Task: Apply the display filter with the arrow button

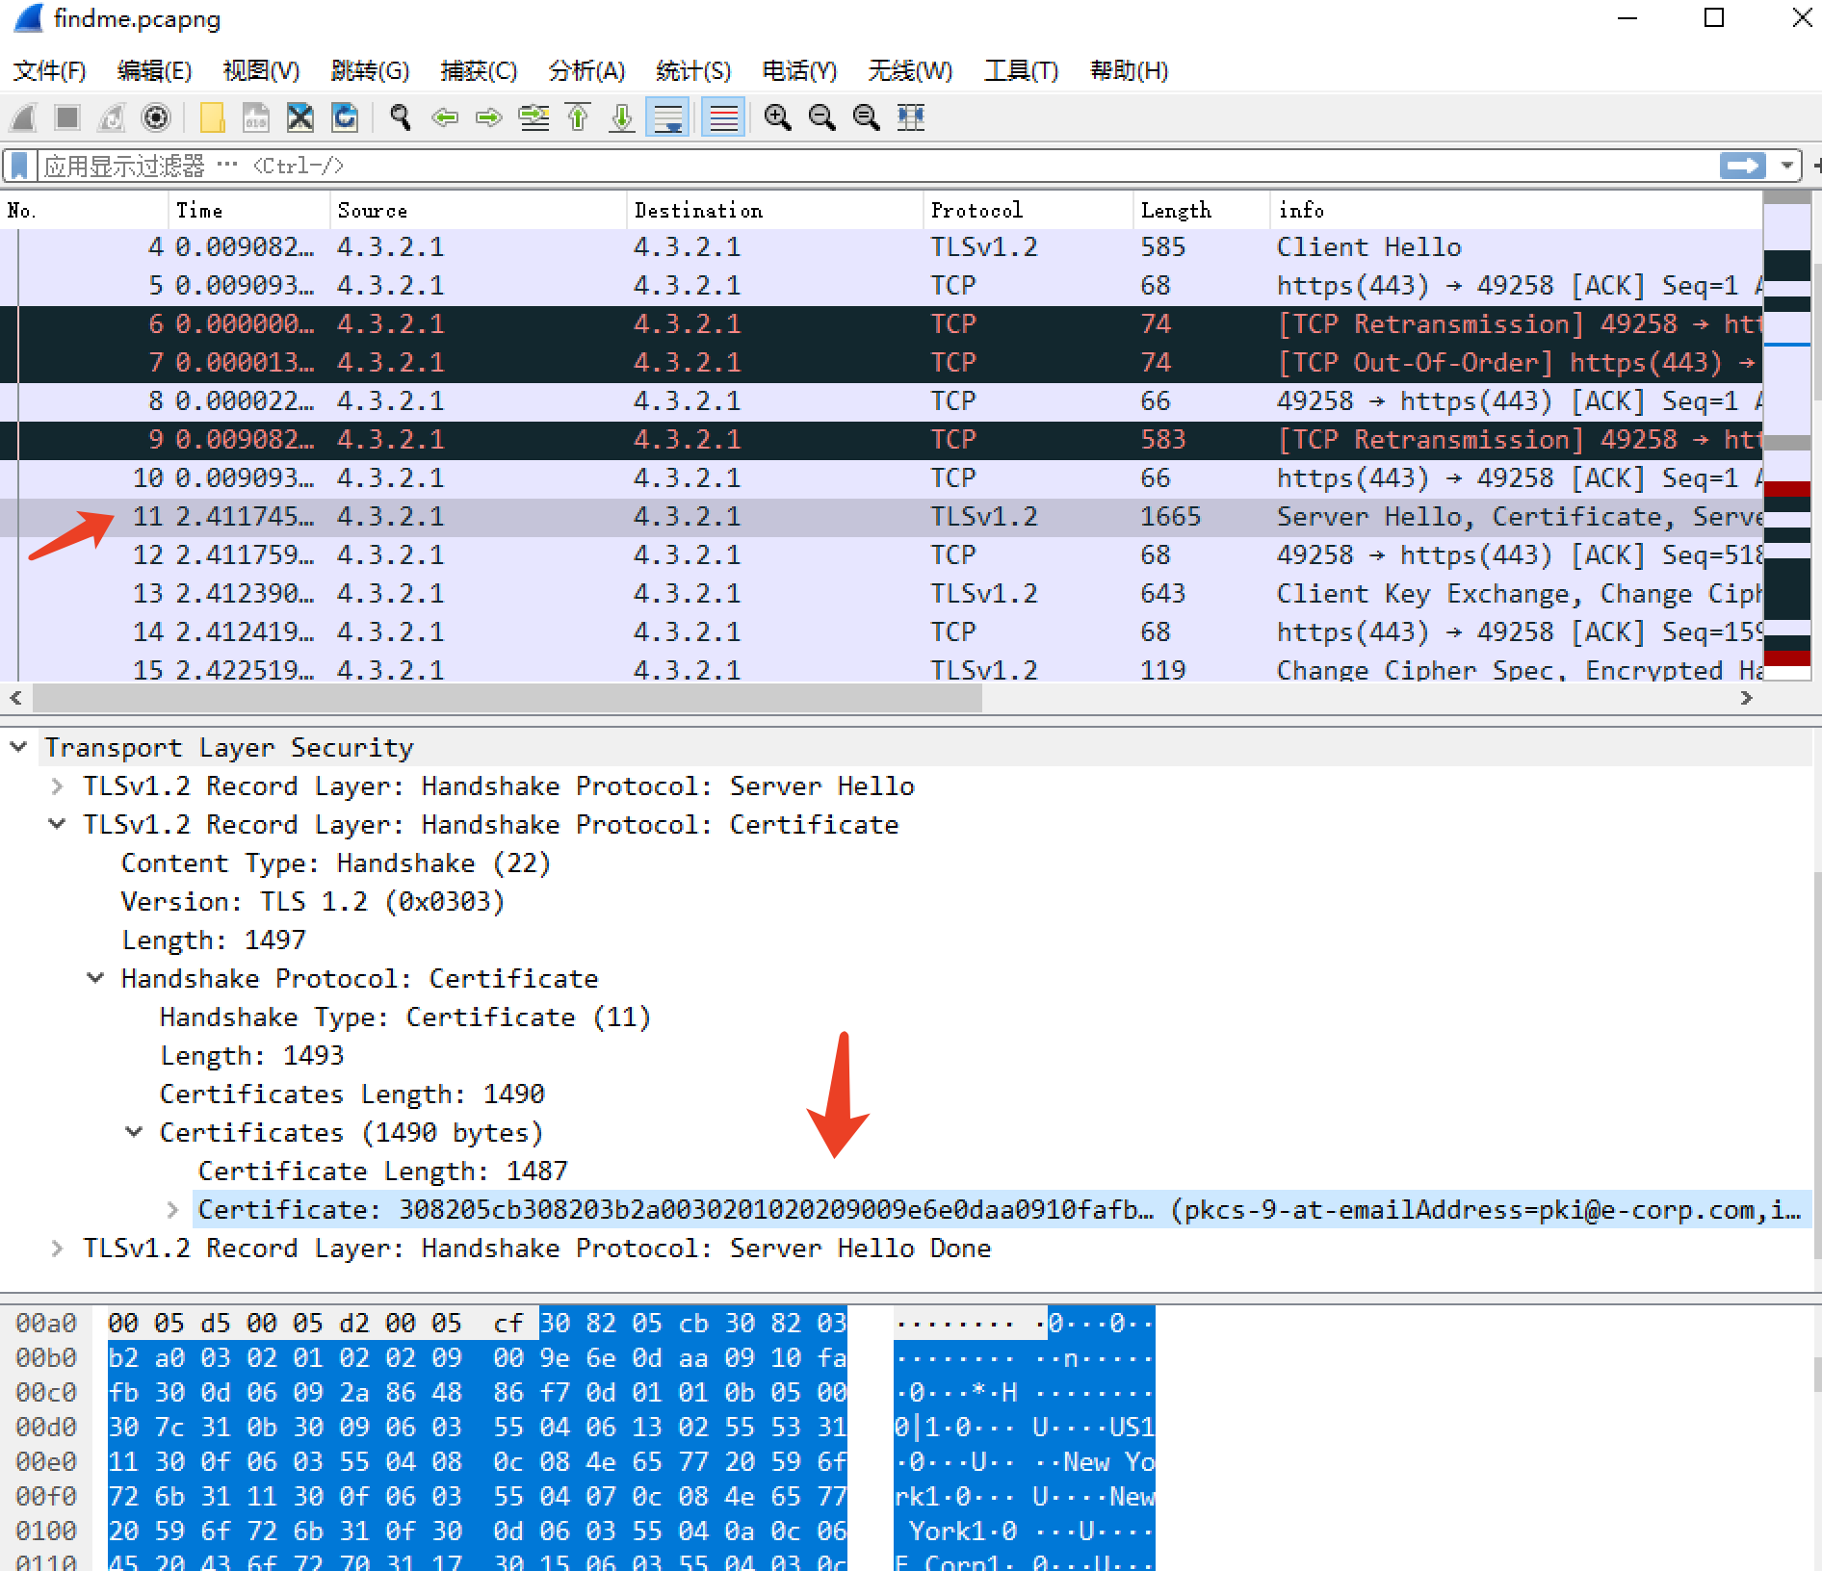Action: tap(1741, 165)
